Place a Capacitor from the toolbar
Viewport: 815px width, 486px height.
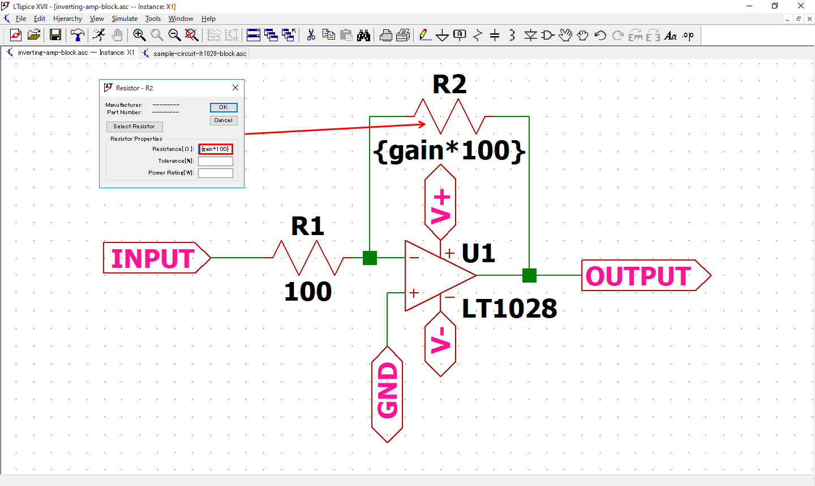(x=495, y=35)
